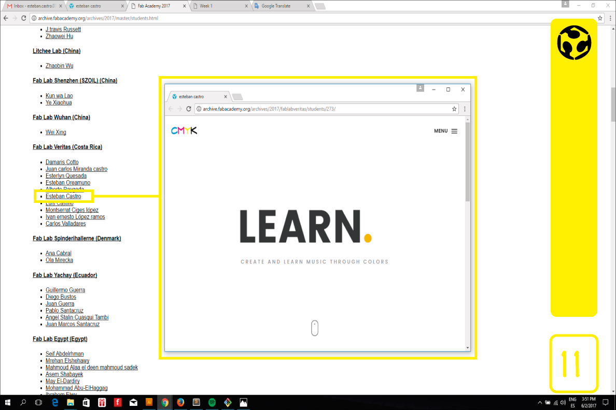Open Spotify from the taskbar

tap(212, 403)
